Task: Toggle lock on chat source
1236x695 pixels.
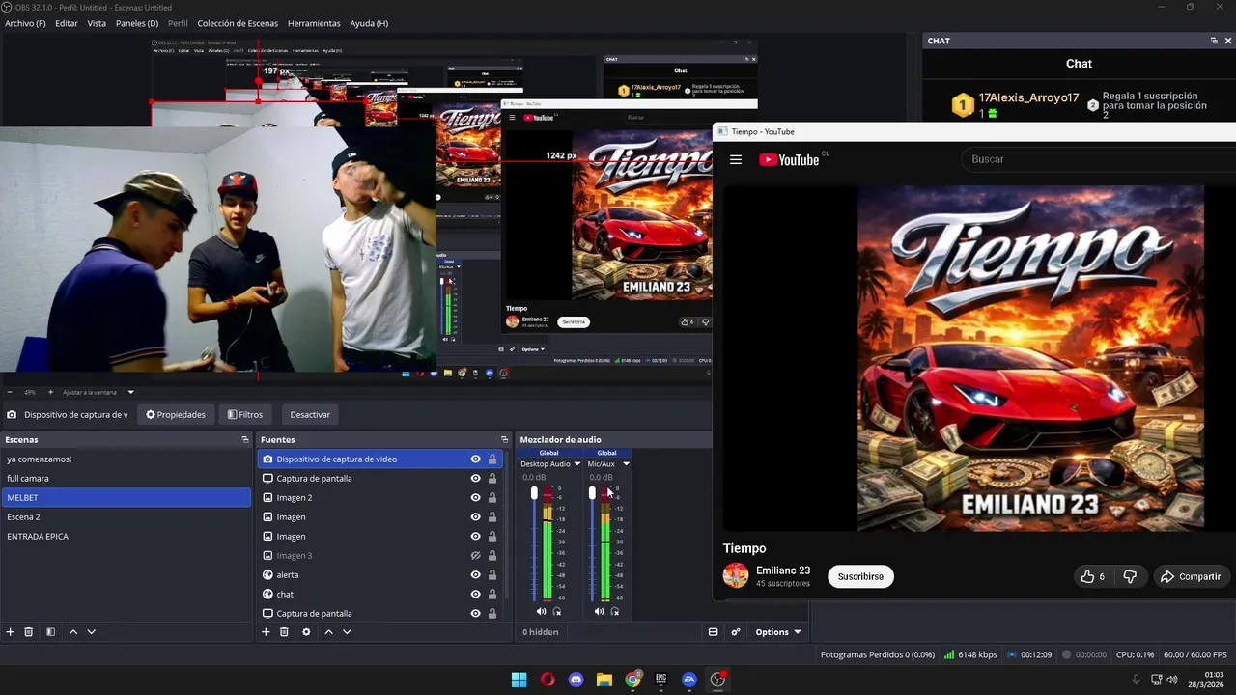Action: tap(492, 594)
